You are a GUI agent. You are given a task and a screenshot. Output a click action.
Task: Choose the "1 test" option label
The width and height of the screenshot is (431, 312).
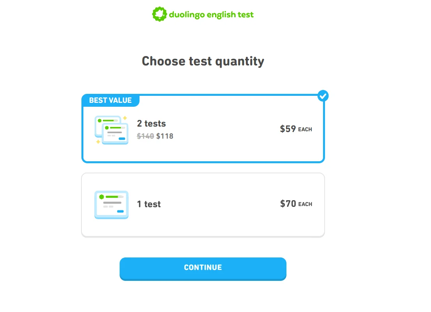click(149, 204)
